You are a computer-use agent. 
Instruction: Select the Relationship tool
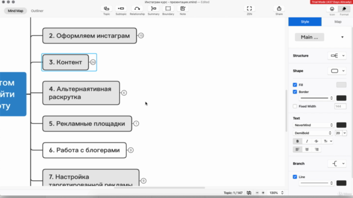(137, 9)
